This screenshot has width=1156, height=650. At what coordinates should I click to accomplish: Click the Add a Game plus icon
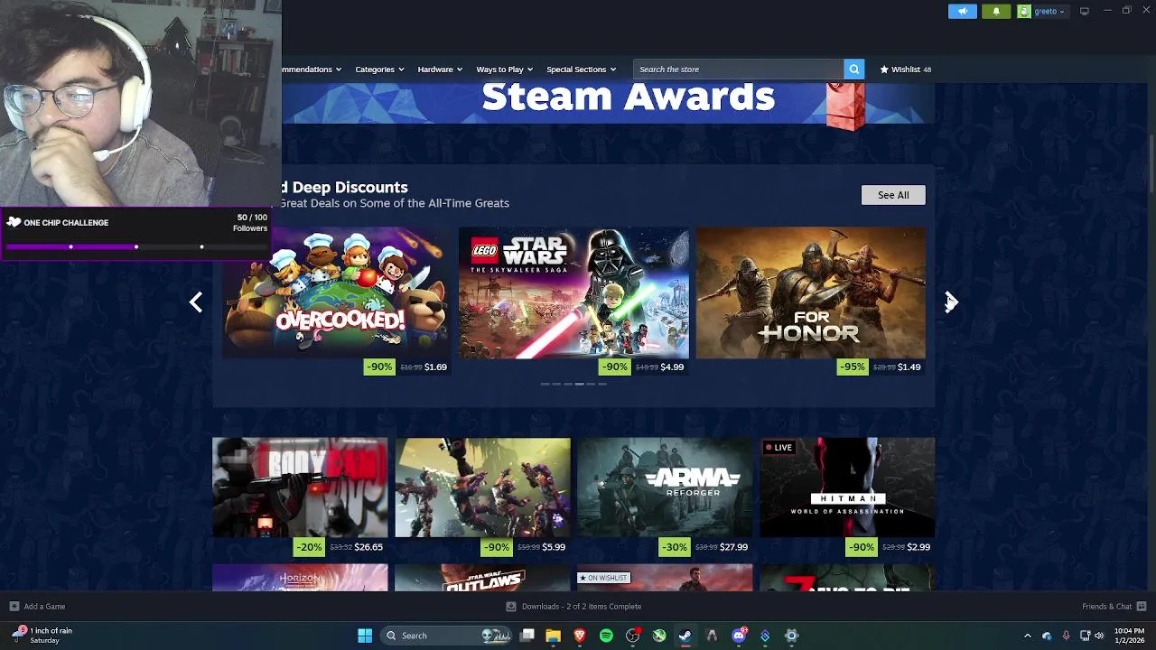coord(14,607)
